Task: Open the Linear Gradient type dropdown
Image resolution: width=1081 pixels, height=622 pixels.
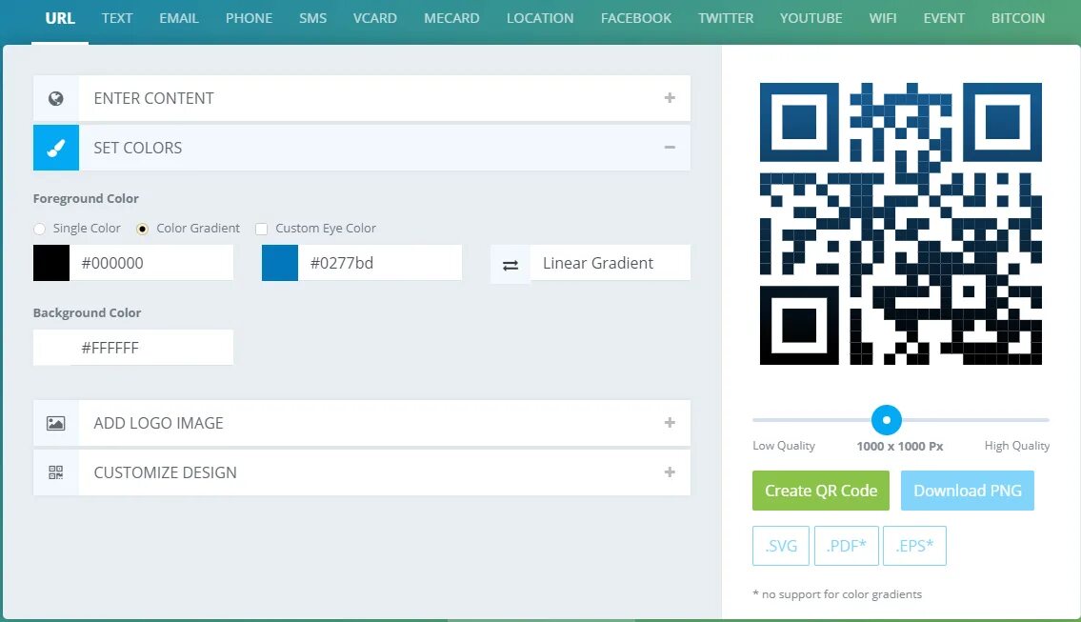Action: point(610,263)
